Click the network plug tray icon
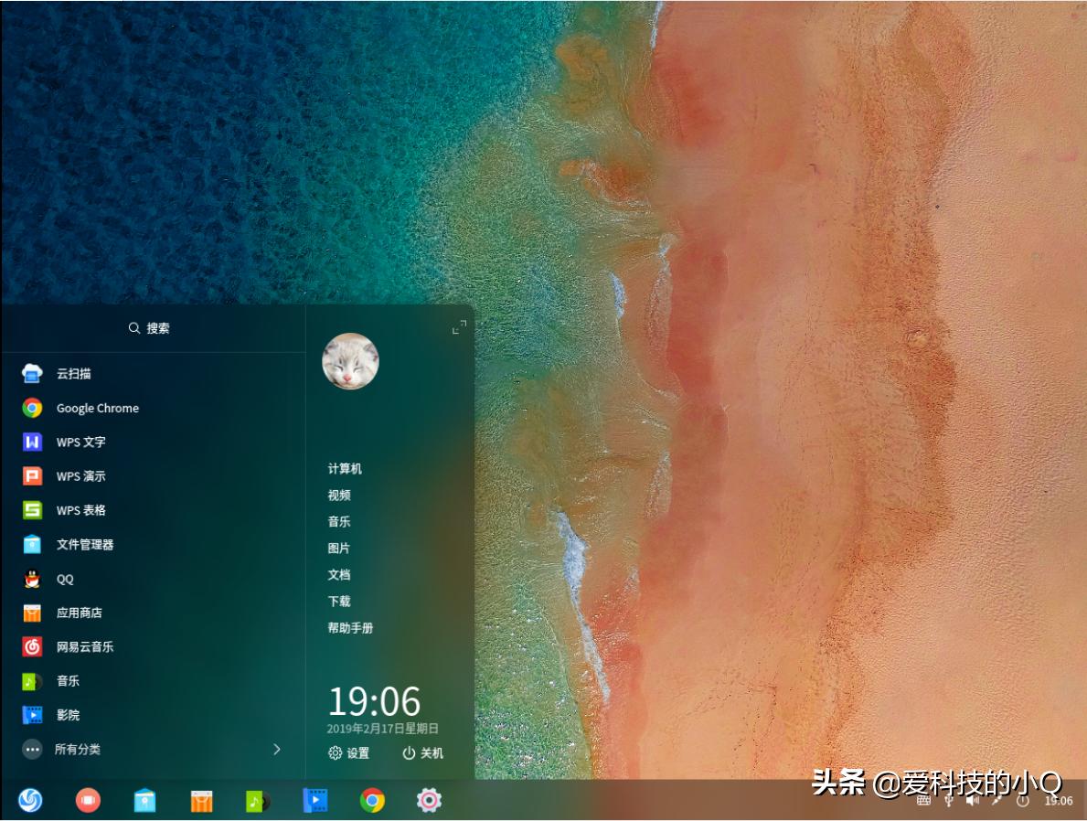The image size is (1087, 821). (x=997, y=801)
